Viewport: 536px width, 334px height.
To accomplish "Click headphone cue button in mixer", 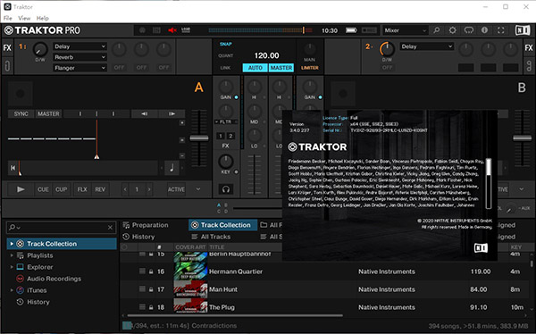I will [226, 189].
